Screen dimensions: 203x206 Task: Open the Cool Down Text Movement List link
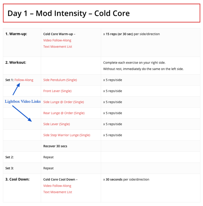click(x=58, y=192)
